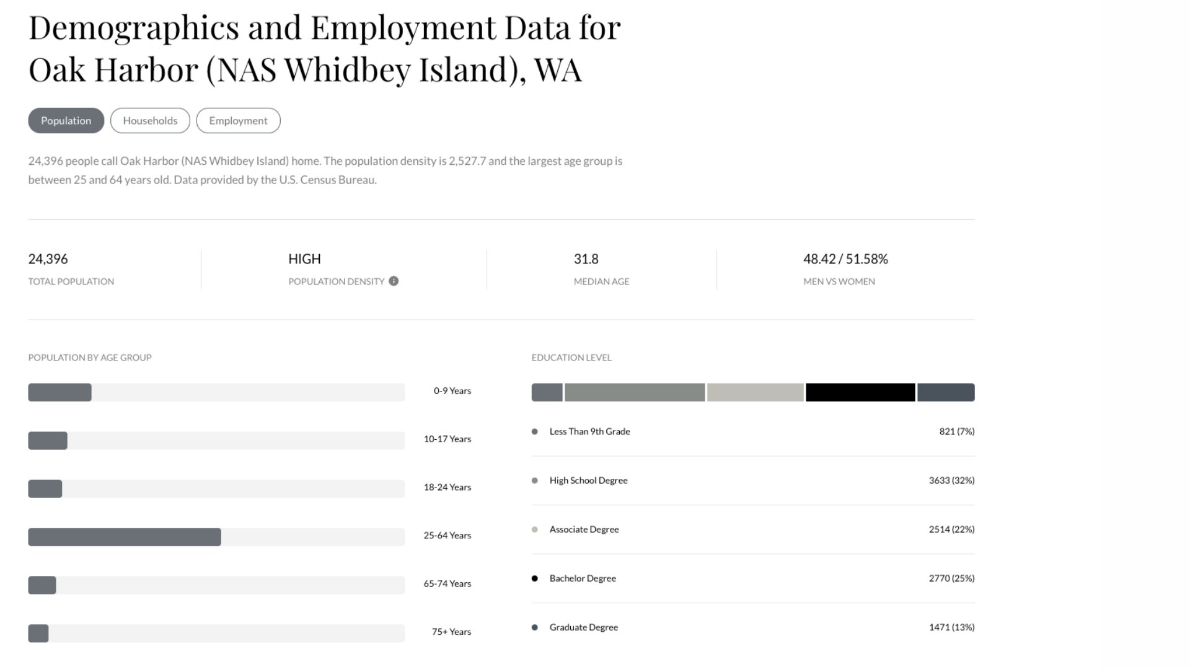The height and width of the screenshot is (669, 1190).
Task: Select the Population tab
Action: point(66,121)
